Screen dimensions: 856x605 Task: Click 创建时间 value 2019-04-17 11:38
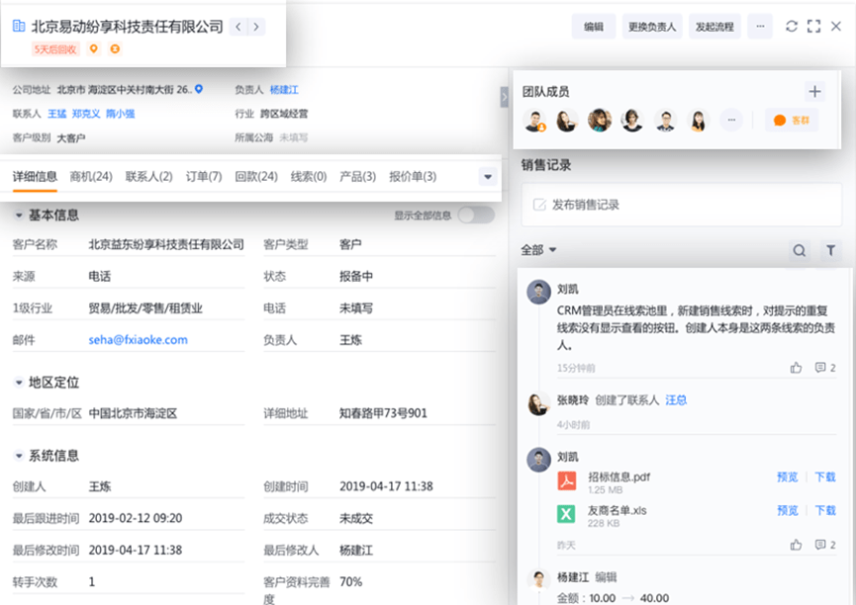pyautogui.click(x=386, y=486)
